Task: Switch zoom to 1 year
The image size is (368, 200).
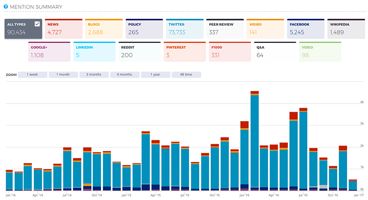Action: 155,75
